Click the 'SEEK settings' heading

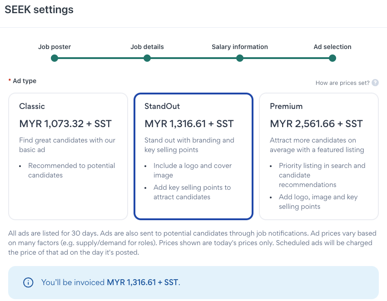(39, 10)
